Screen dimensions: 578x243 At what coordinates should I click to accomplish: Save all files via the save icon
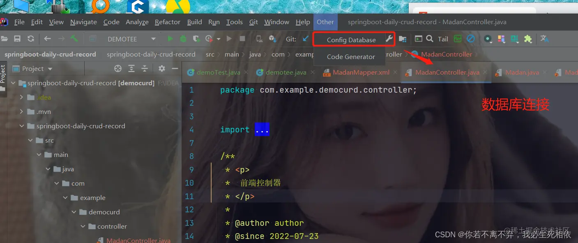point(17,39)
